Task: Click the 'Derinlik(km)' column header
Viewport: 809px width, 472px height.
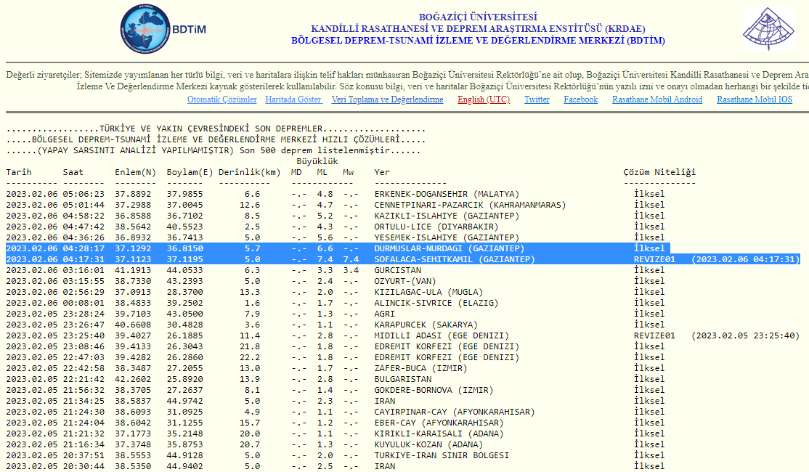Action: click(x=249, y=172)
